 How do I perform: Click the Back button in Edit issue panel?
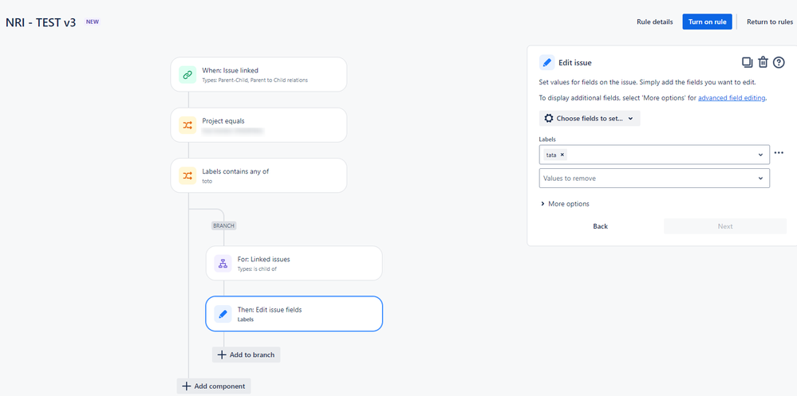point(600,226)
